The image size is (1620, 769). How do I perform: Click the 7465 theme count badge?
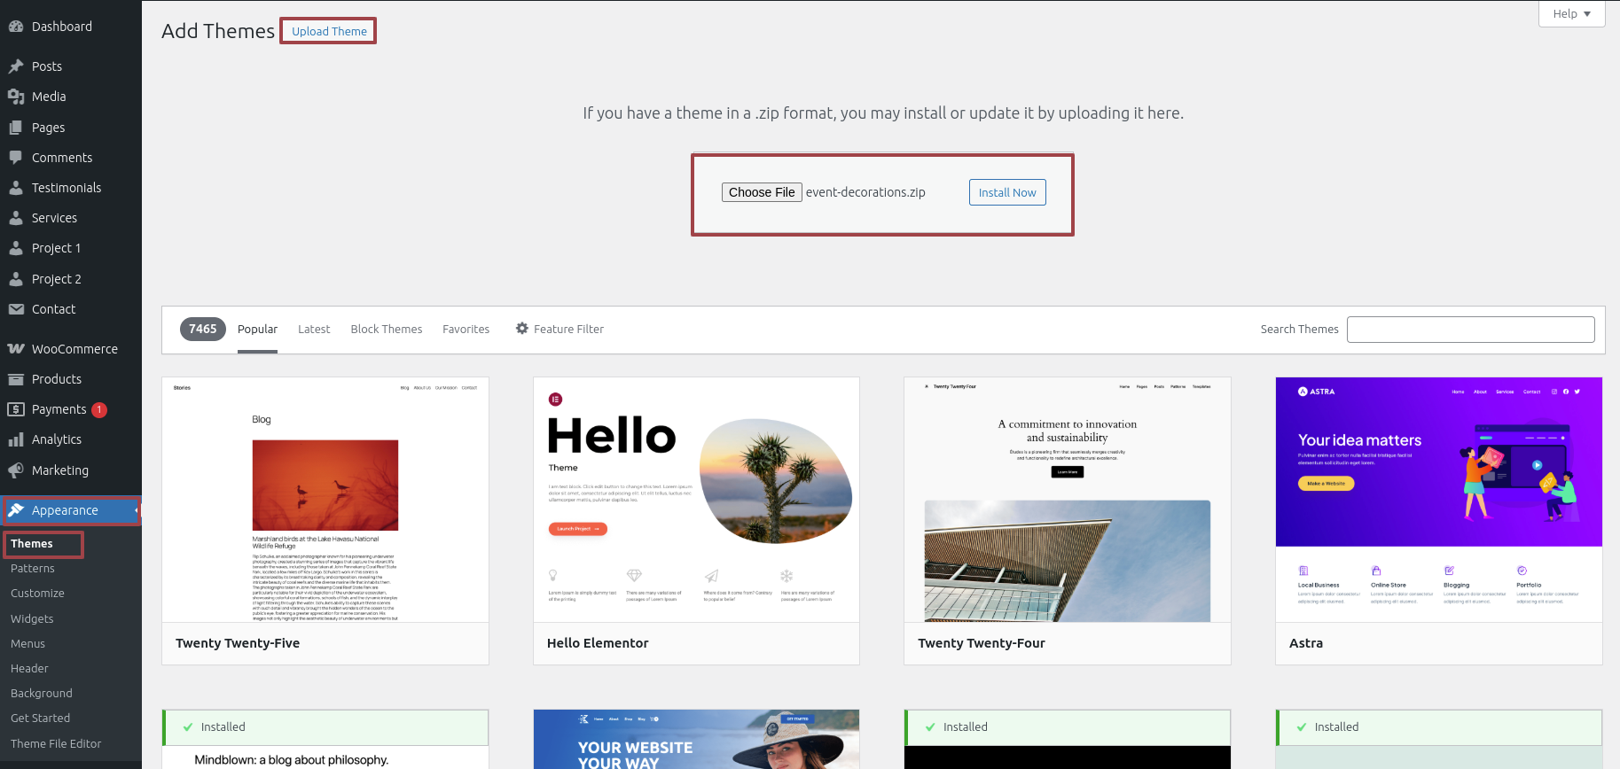pos(203,329)
